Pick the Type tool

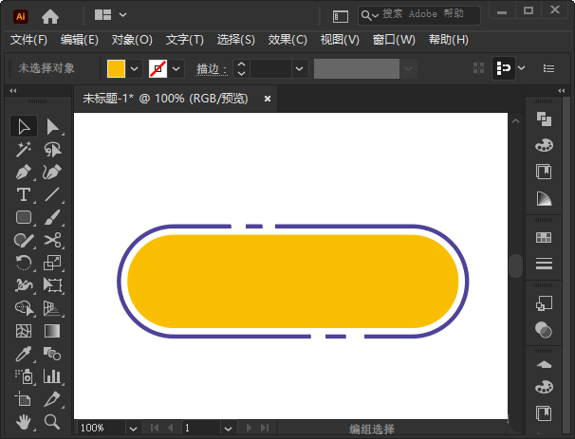coord(24,194)
